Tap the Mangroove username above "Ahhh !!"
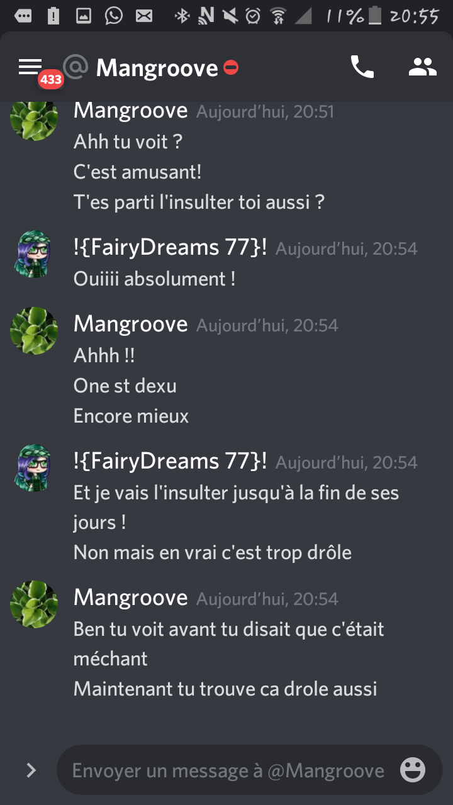453x805 pixels. [131, 324]
